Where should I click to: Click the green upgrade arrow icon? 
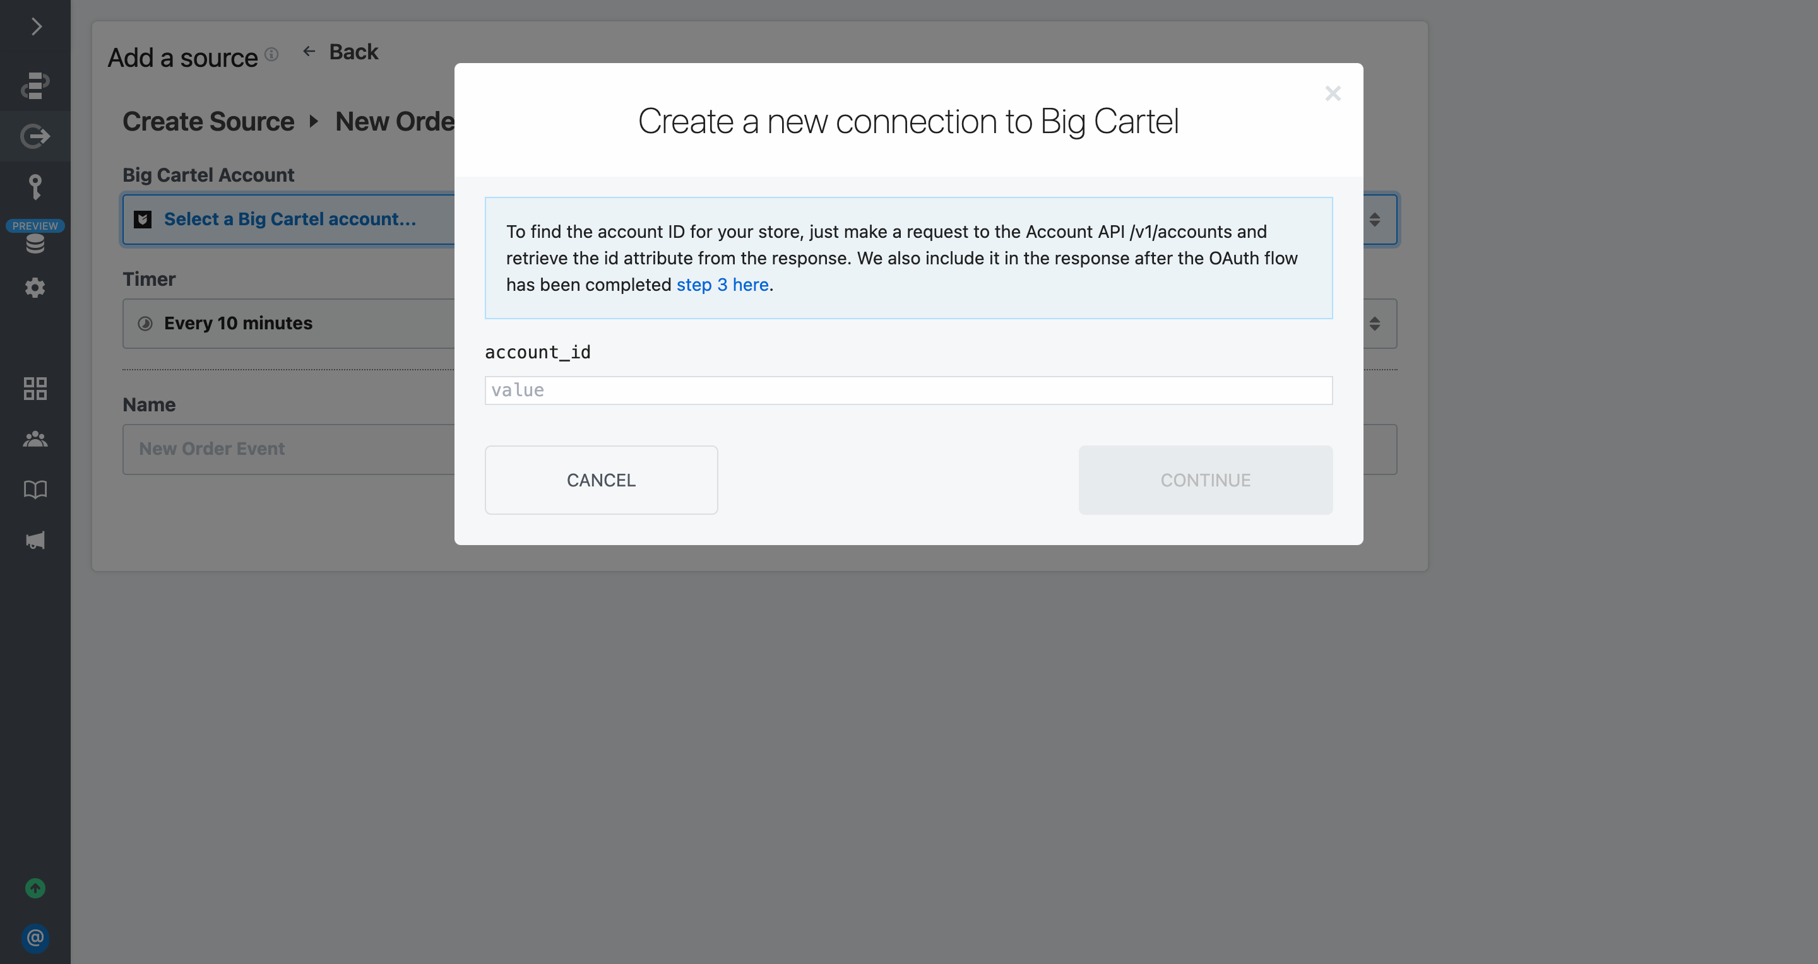point(35,888)
